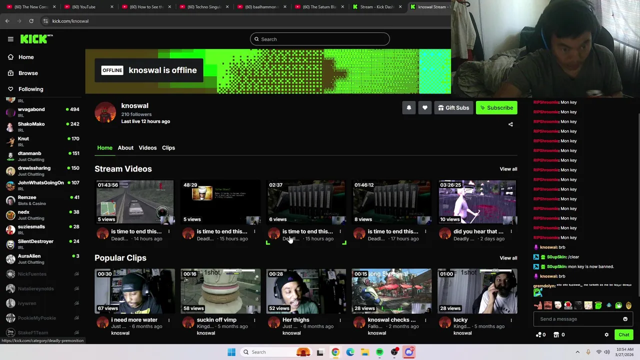Click the taskbar Wi-Fi icon
Screen dimensions: 640x360
click(x=598, y=352)
